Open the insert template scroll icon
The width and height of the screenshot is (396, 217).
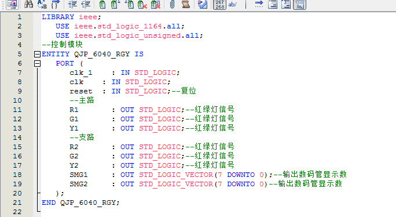186,4
